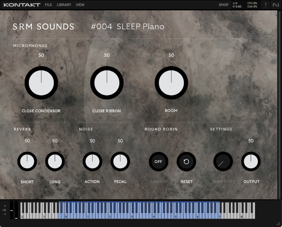Click the Round Robin Reset icon button
Viewport: 282px width, 227px height.
(x=186, y=162)
